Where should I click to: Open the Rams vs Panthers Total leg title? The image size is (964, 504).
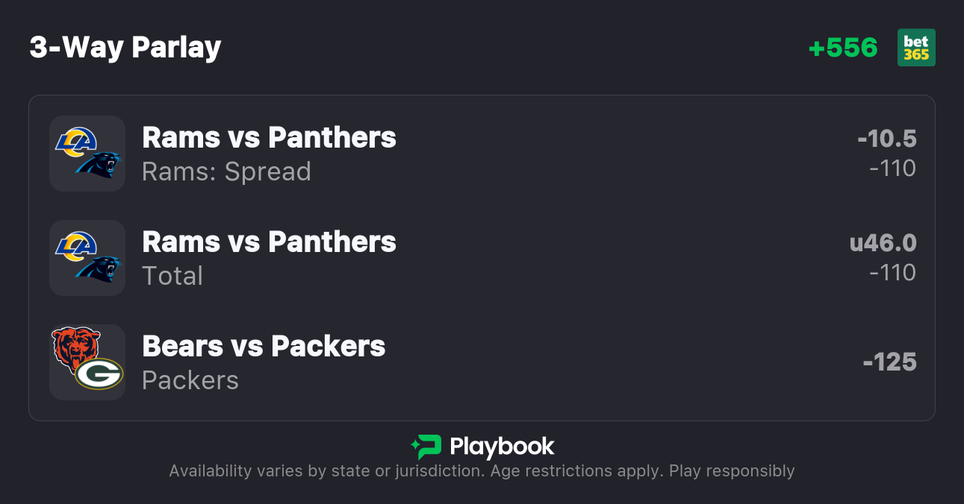pos(269,242)
